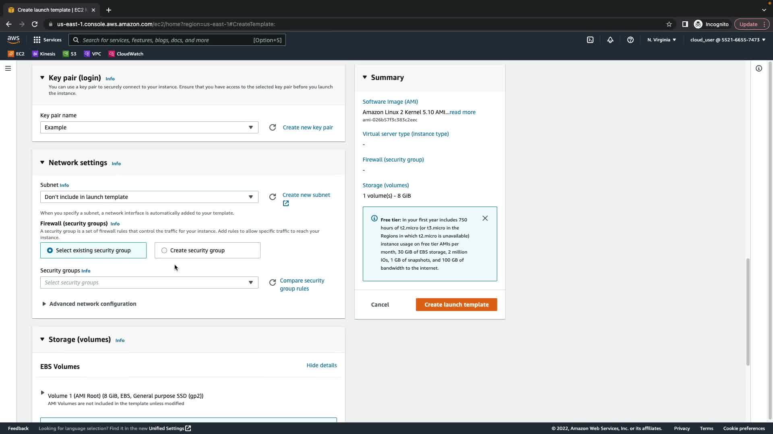The image size is (773, 434).
Task: Open the AWS help question icon
Action: [630, 40]
